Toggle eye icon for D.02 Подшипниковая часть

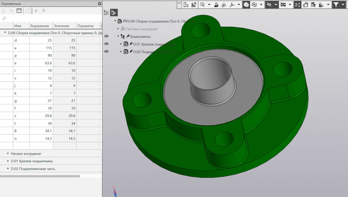tap(106, 51)
